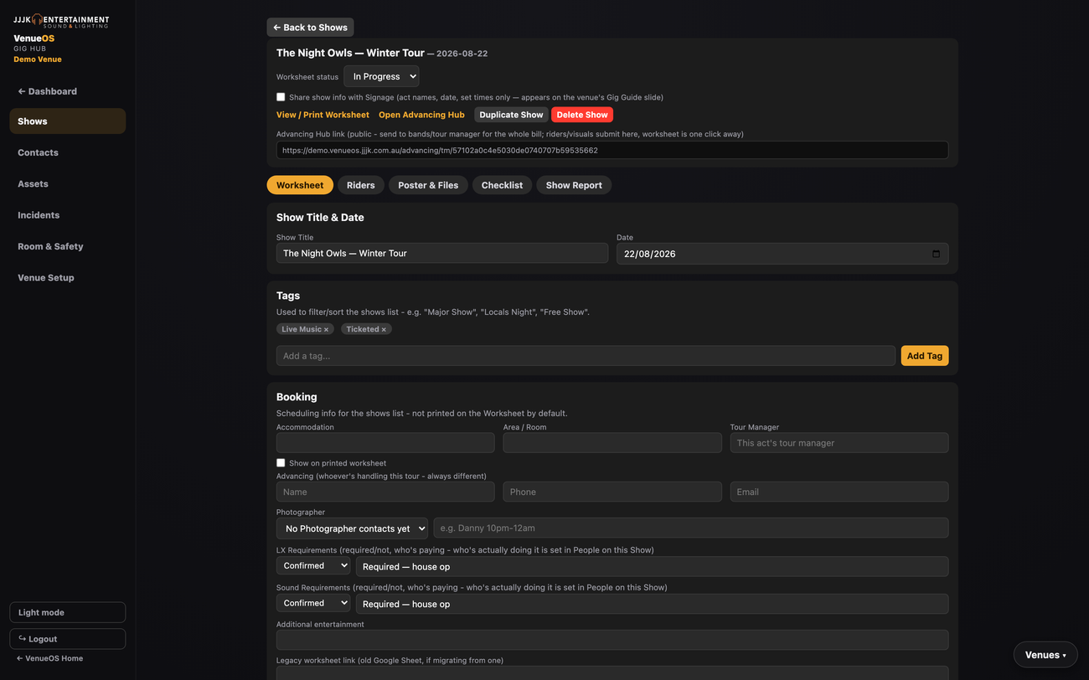Click the Advancing Name field
Image resolution: width=1089 pixels, height=680 pixels.
[385, 492]
